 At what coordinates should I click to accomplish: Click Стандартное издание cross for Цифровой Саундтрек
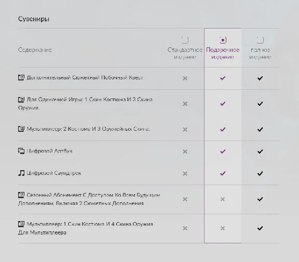(185, 174)
